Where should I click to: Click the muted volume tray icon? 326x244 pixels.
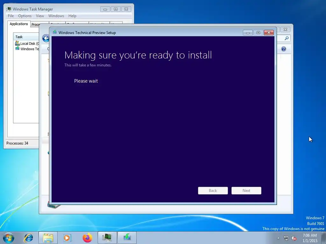(x=294, y=238)
